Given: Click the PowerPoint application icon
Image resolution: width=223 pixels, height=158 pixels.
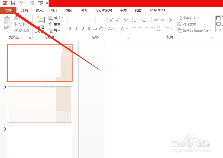Looking at the screenshot, I should [5, 3].
